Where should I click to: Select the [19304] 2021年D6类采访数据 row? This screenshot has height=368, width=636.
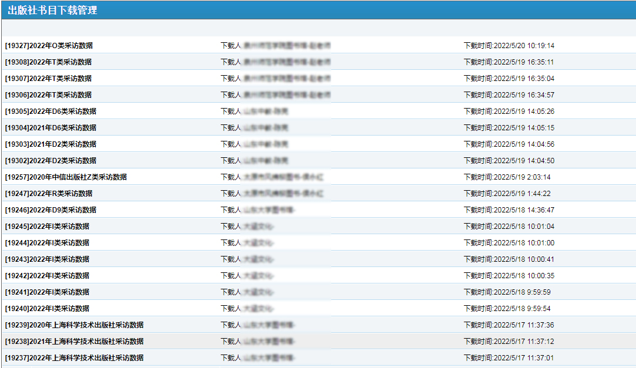(x=51, y=128)
